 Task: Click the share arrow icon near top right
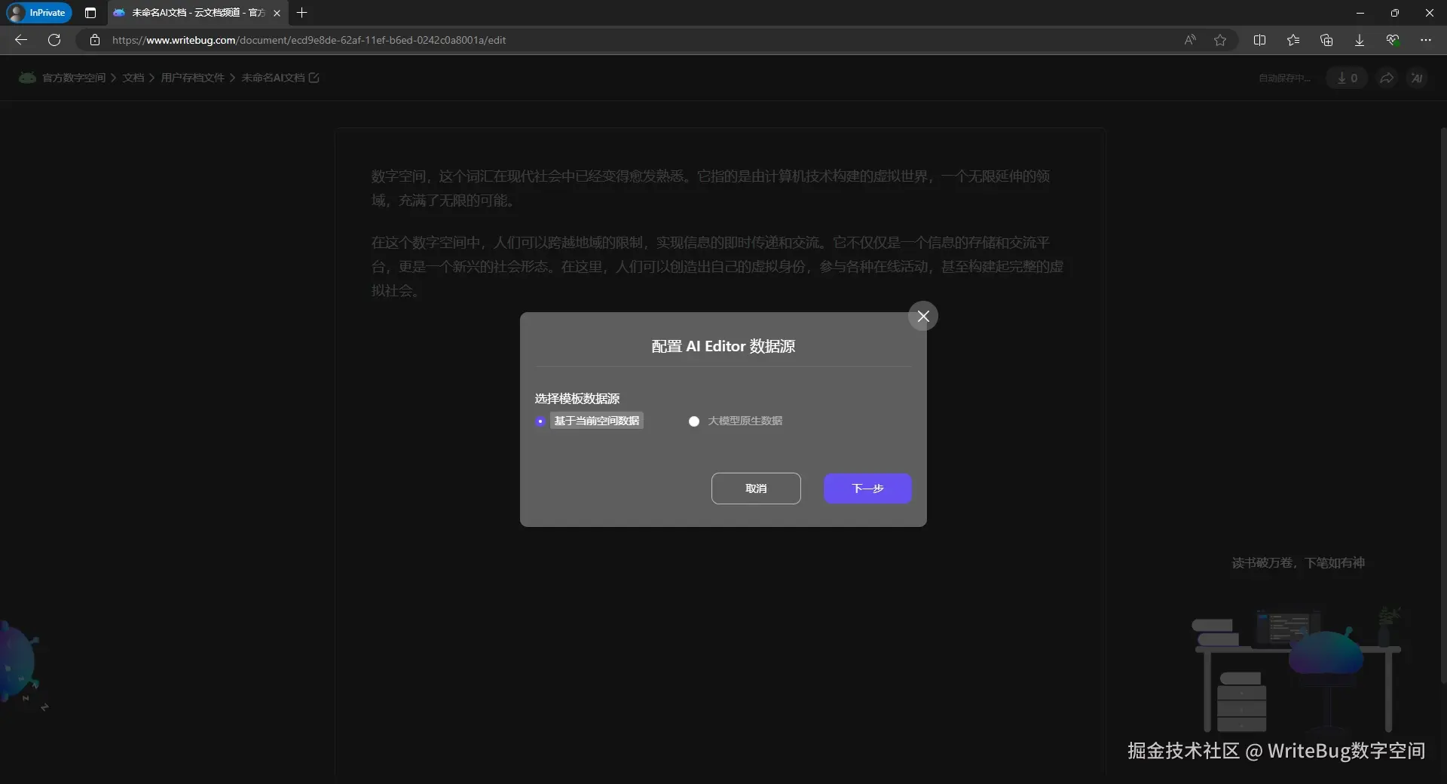coord(1387,78)
